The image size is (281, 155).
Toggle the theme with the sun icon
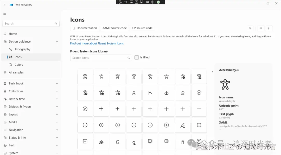(x=250, y=28)
